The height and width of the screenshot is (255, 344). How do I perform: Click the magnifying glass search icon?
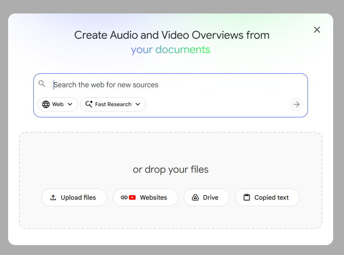[42, 84]
